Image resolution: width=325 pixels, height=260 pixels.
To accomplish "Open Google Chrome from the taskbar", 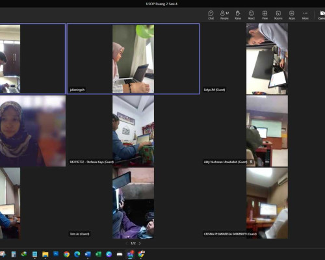I will coord(66,254).
